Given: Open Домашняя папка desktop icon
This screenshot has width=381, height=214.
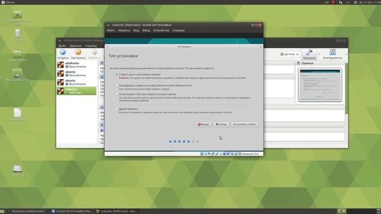Looking at the screenshot, I should (17, 14).
